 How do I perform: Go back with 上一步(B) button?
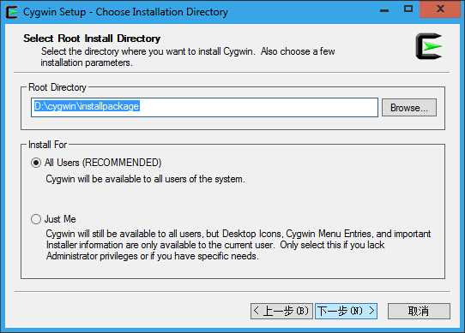pyautogui.click(x=281, y=311)
